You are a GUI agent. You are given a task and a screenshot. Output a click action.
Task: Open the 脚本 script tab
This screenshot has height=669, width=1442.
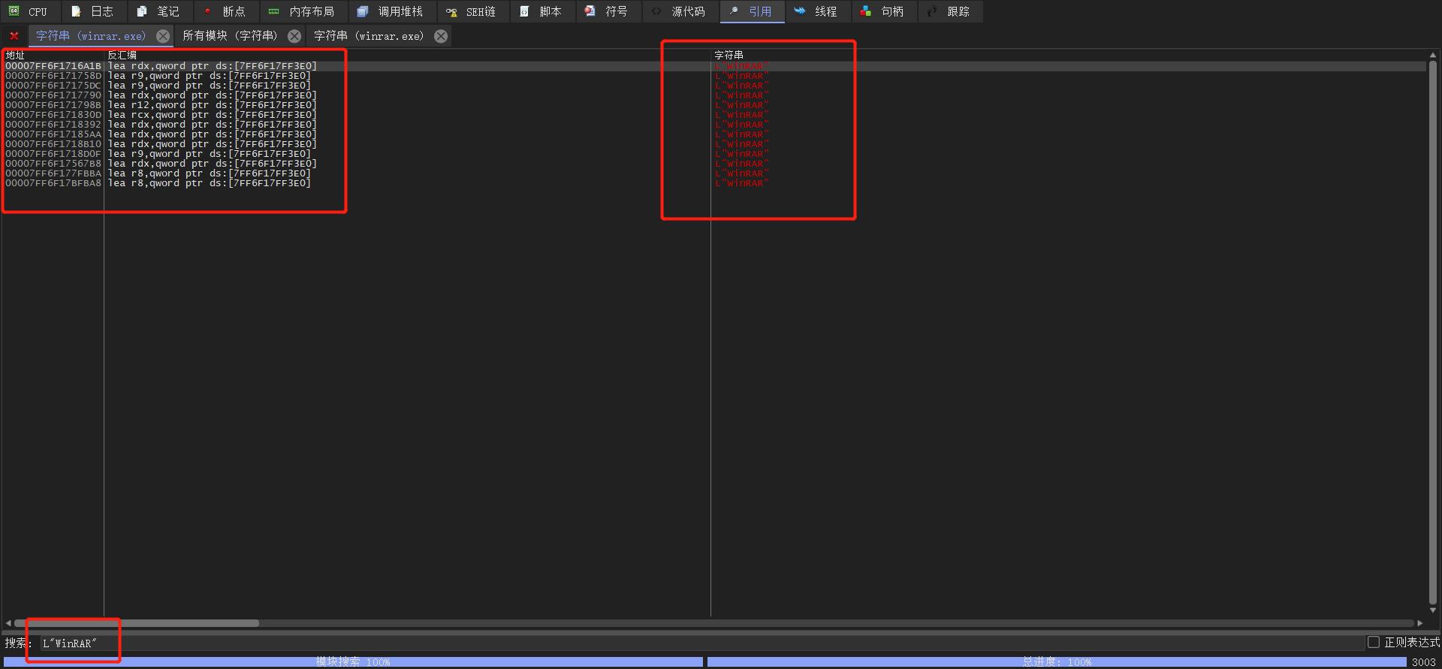click(x=542, y=11)
